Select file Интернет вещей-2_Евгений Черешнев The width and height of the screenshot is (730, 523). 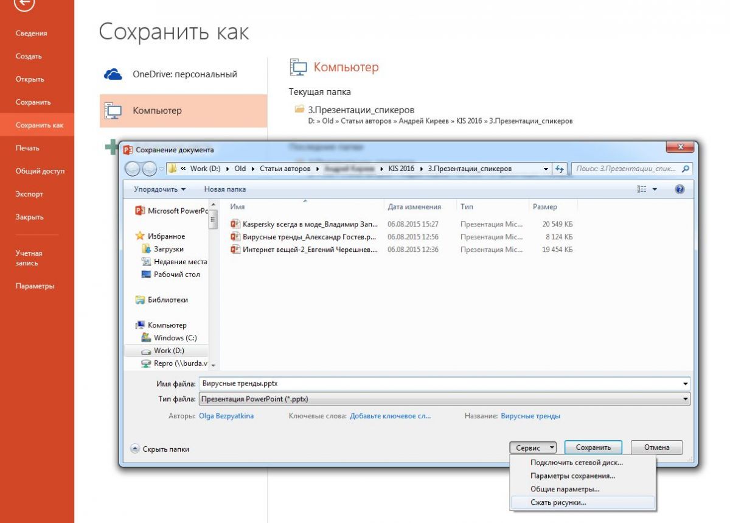pos(310,250)
